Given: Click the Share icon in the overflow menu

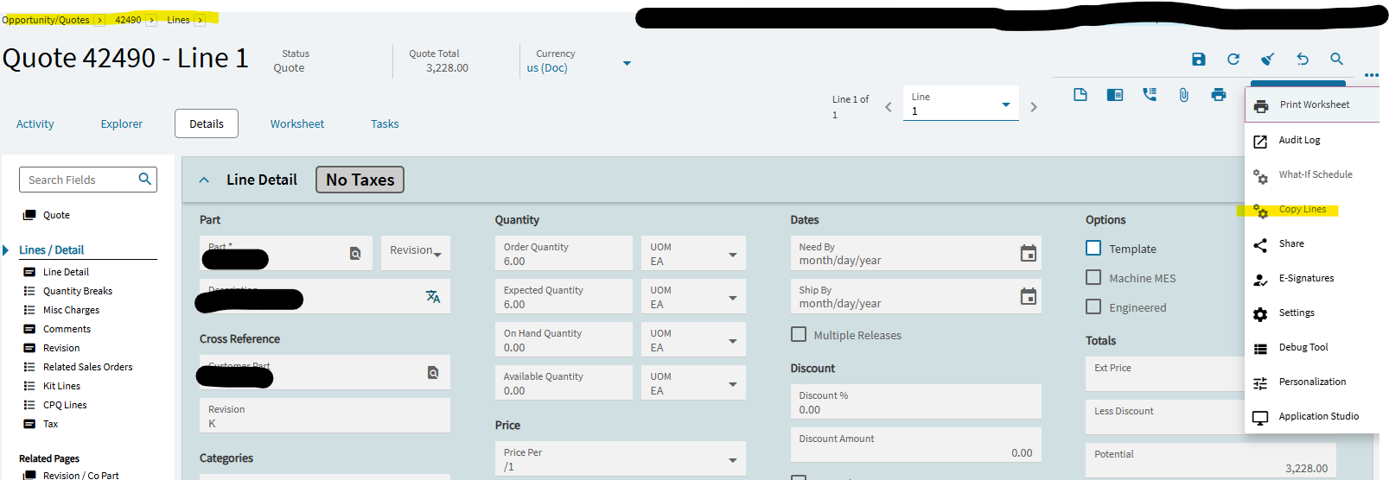Looking at the screenshot, I should pos(1260,244).
